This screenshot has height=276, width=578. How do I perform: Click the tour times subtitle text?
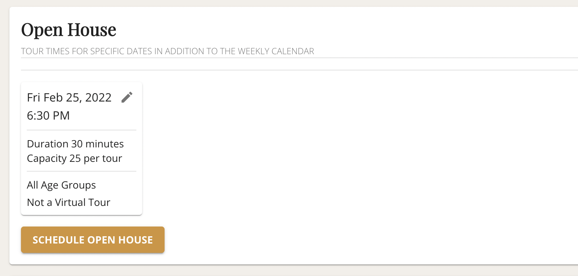click(x=167, y=51)
